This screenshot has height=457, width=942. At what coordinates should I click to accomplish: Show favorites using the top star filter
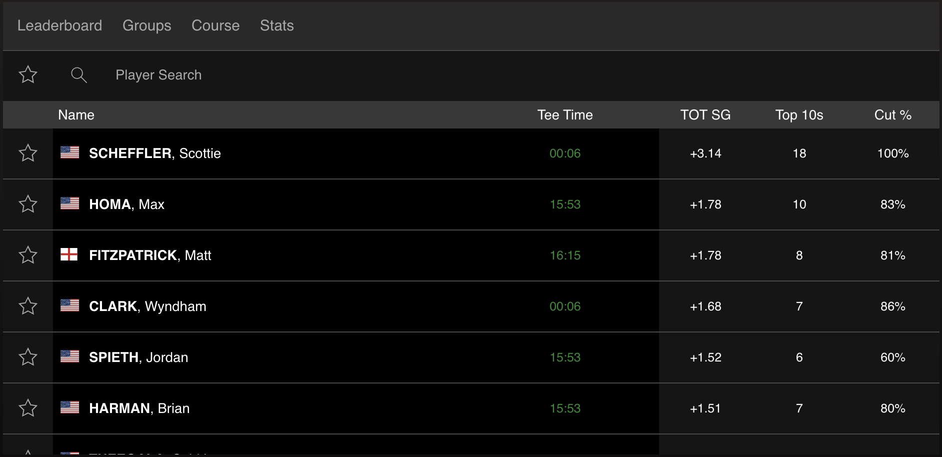28,75
